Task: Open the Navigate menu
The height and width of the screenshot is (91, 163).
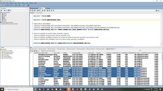Action: pyautogui.click(x=12, y=3)
